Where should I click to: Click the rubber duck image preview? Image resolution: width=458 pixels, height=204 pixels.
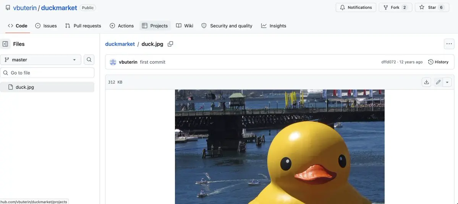[280, 147]
